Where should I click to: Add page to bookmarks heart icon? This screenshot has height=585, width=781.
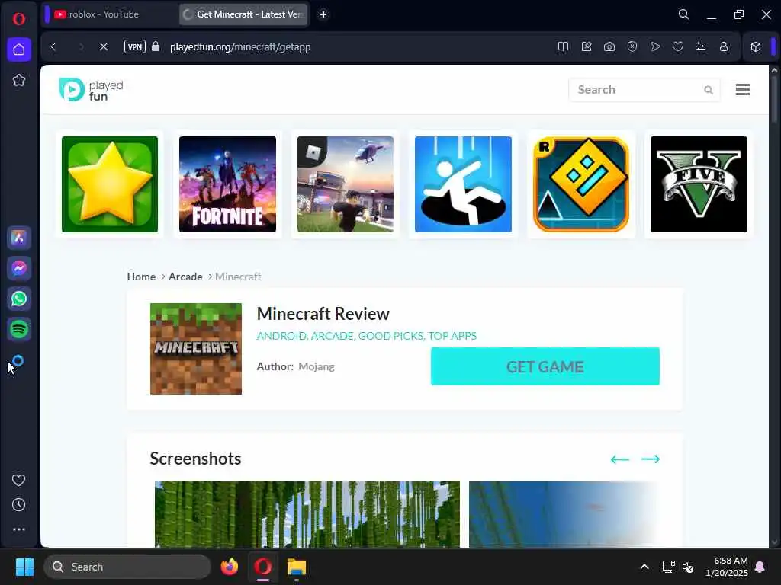[x=678, y=46]
